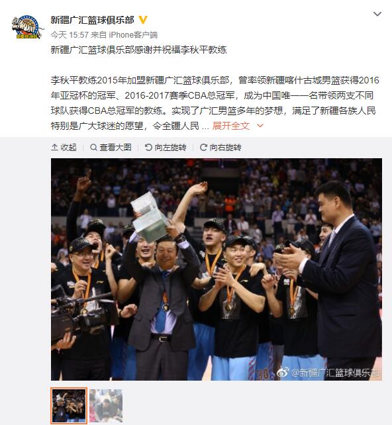Click the Weibo watermark on the photo
The image size is (392, 425).
tap(328, 373)
